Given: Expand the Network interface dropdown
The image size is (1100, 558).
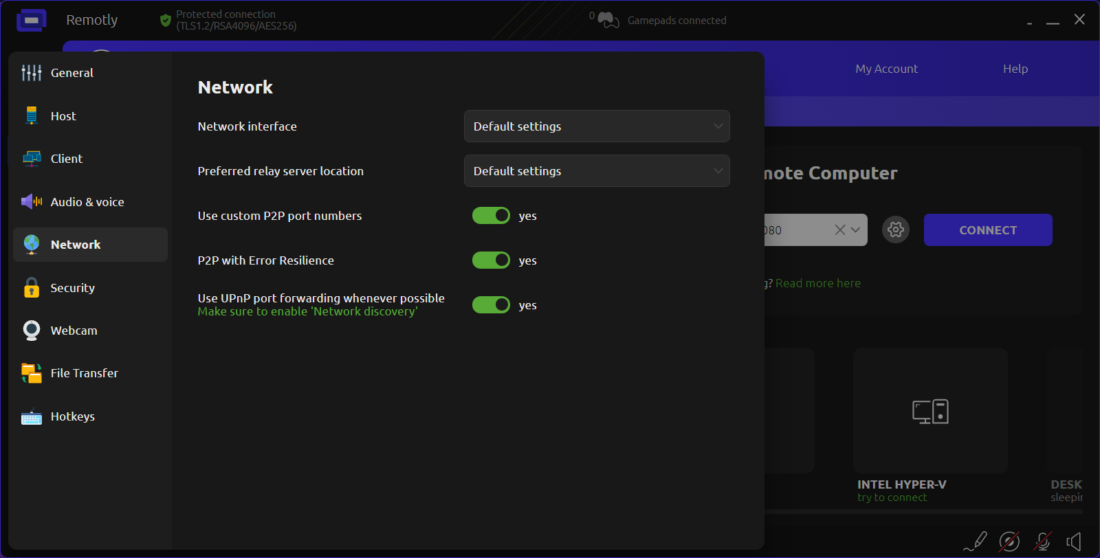Looking at the screenshot, I should (x=596, y=126).
